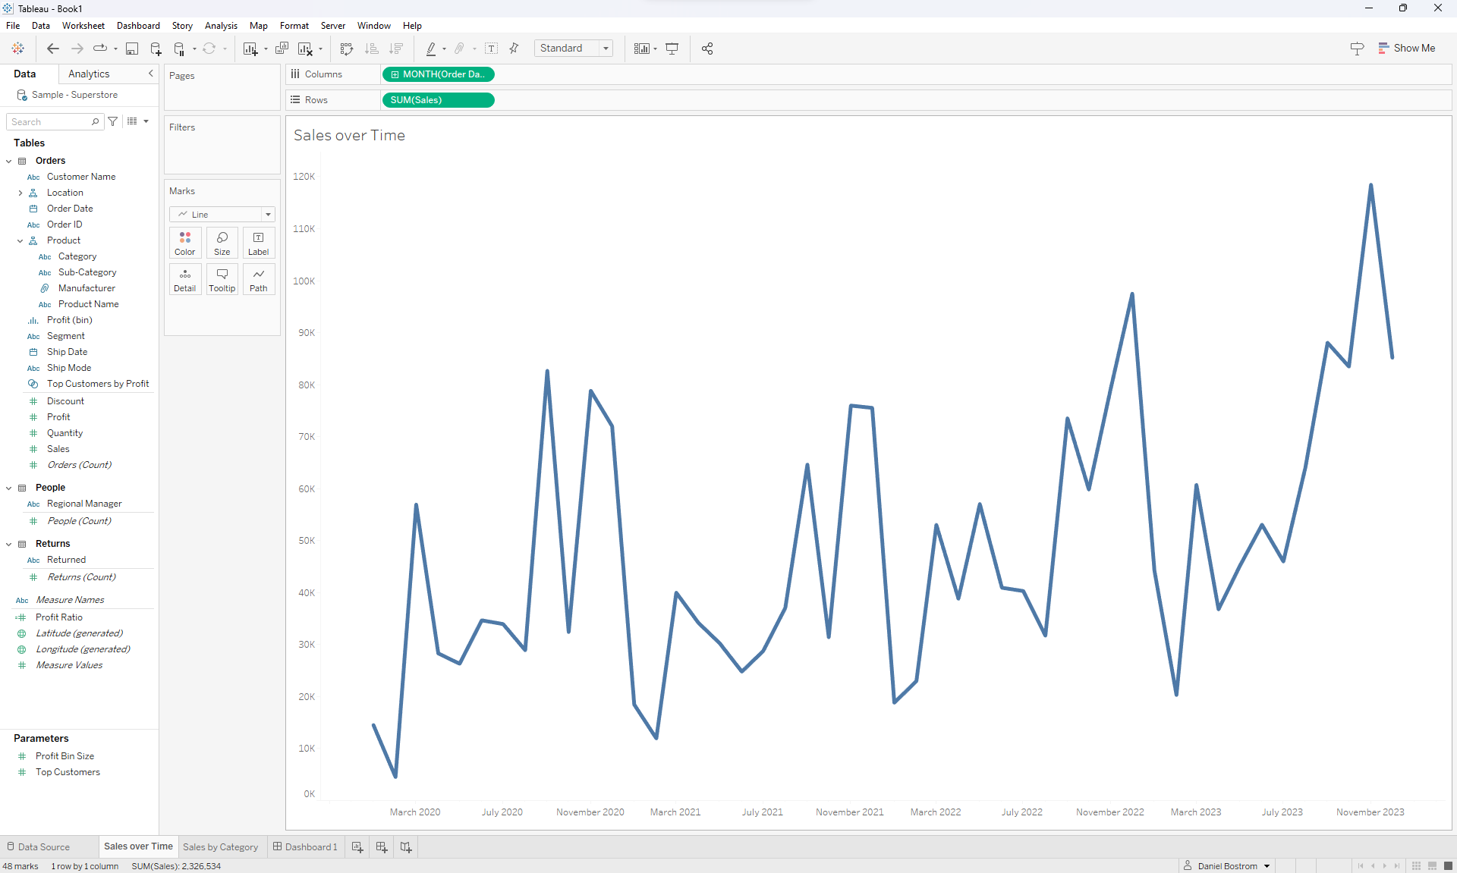Click the New Dashboard tab icon
This screenshot has width=1457, height=873.
point(382,846)
